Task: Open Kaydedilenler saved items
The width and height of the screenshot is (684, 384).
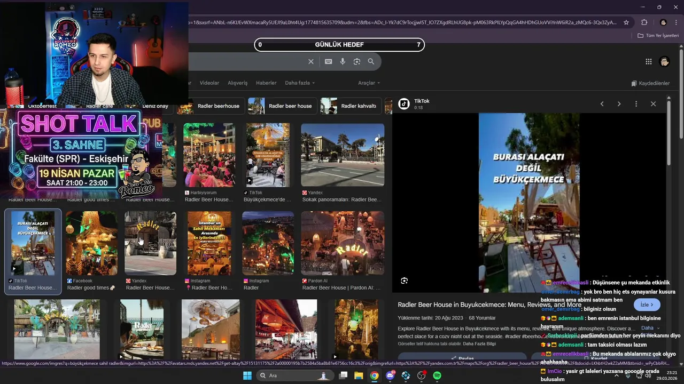Action: pos(650,83)
